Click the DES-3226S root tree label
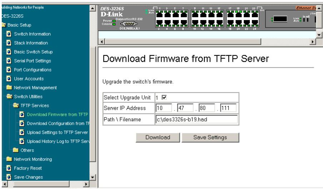Screen dimensions: 323x189 click(13, 16)
